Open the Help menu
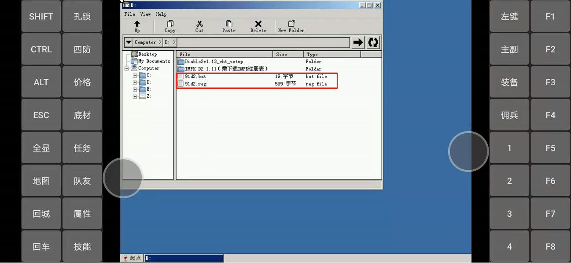This screenshot has width=571, height=263. click(161, 14)
